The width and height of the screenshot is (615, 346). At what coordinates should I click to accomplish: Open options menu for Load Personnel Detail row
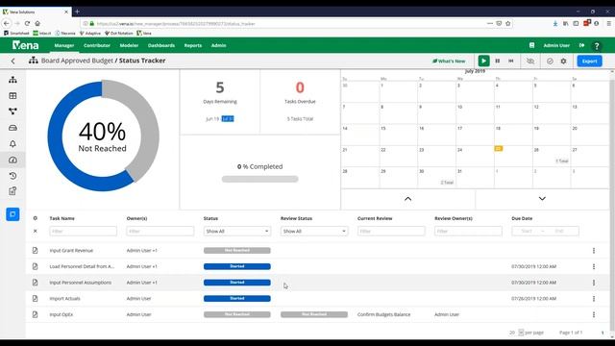594,266
